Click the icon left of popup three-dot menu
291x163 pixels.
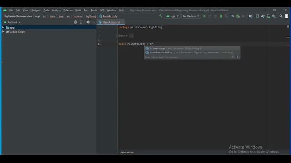(233, 57)
